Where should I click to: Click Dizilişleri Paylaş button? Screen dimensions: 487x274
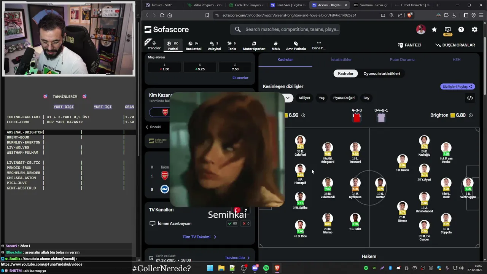click(x=458, y=86)
